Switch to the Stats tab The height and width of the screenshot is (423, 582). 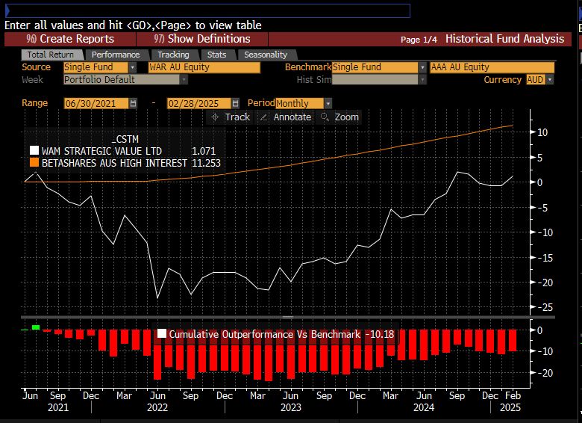tap(217, 55)
